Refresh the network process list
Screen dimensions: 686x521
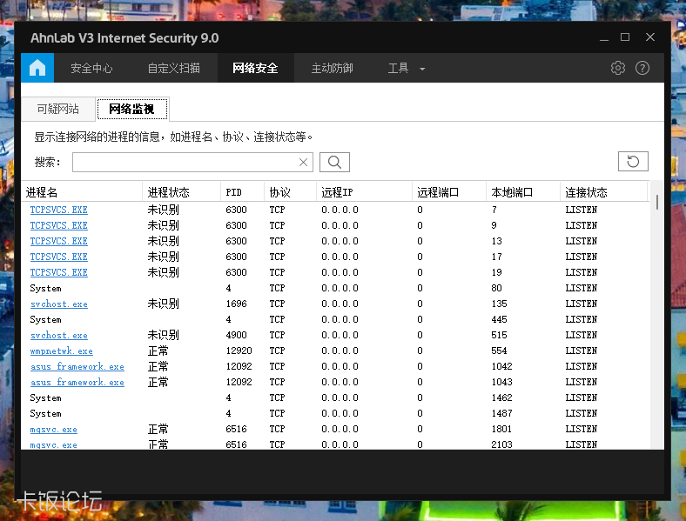coord(633,162)
